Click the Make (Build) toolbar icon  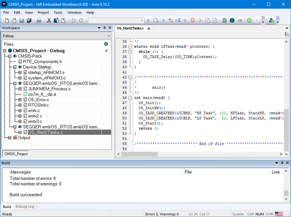[x=232, y=21]
